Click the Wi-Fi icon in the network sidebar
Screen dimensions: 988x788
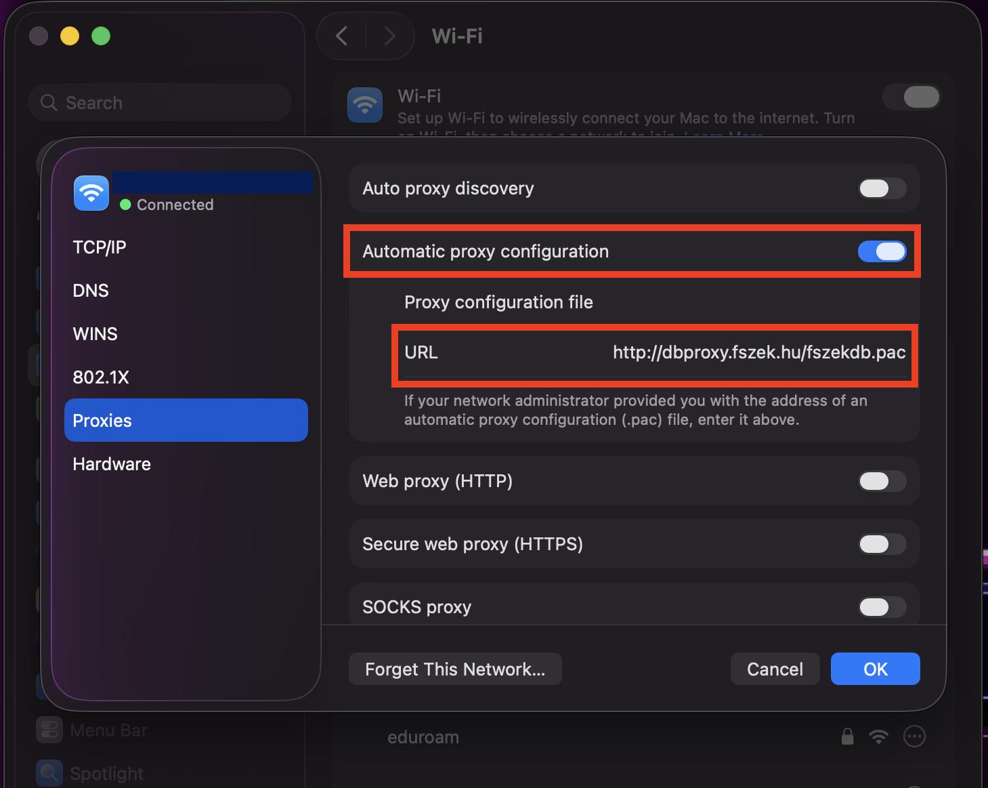[91, 193]
